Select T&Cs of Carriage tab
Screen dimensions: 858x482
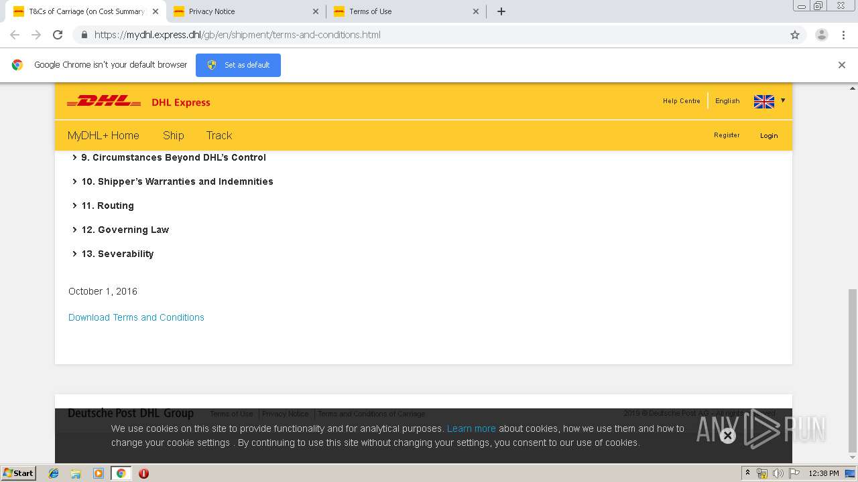point(86,11)
